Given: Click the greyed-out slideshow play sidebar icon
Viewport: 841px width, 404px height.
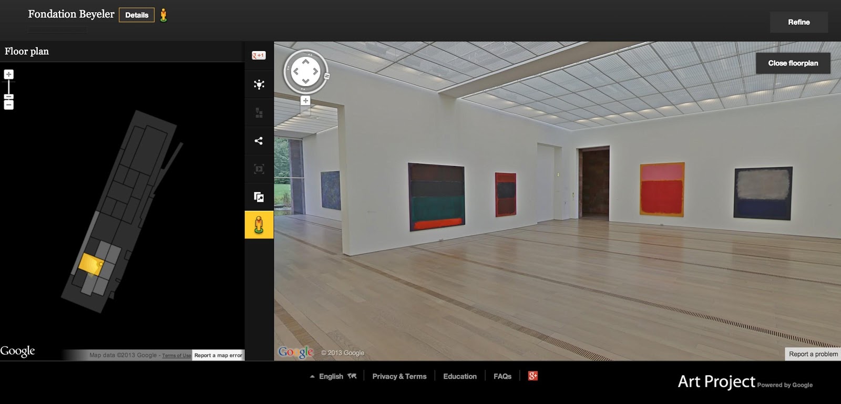Looking at the screenshot, I should click(259, 169).
